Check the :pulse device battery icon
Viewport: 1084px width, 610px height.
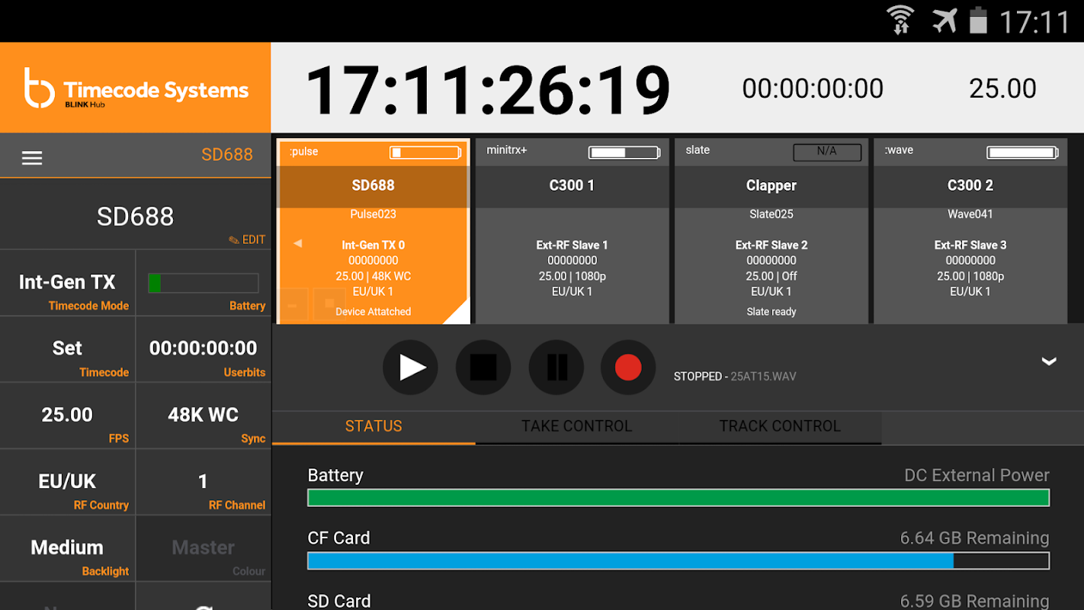(x=425, y=152)
